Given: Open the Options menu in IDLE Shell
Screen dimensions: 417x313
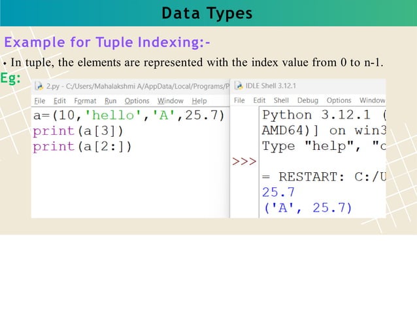Looking at the screenshot, I should (x=339, y=100).
